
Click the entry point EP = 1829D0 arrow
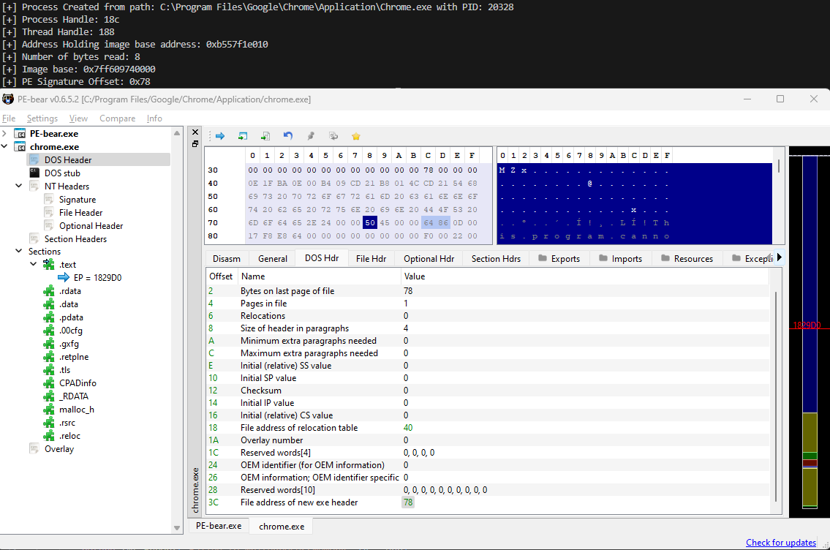click(64, 278)
